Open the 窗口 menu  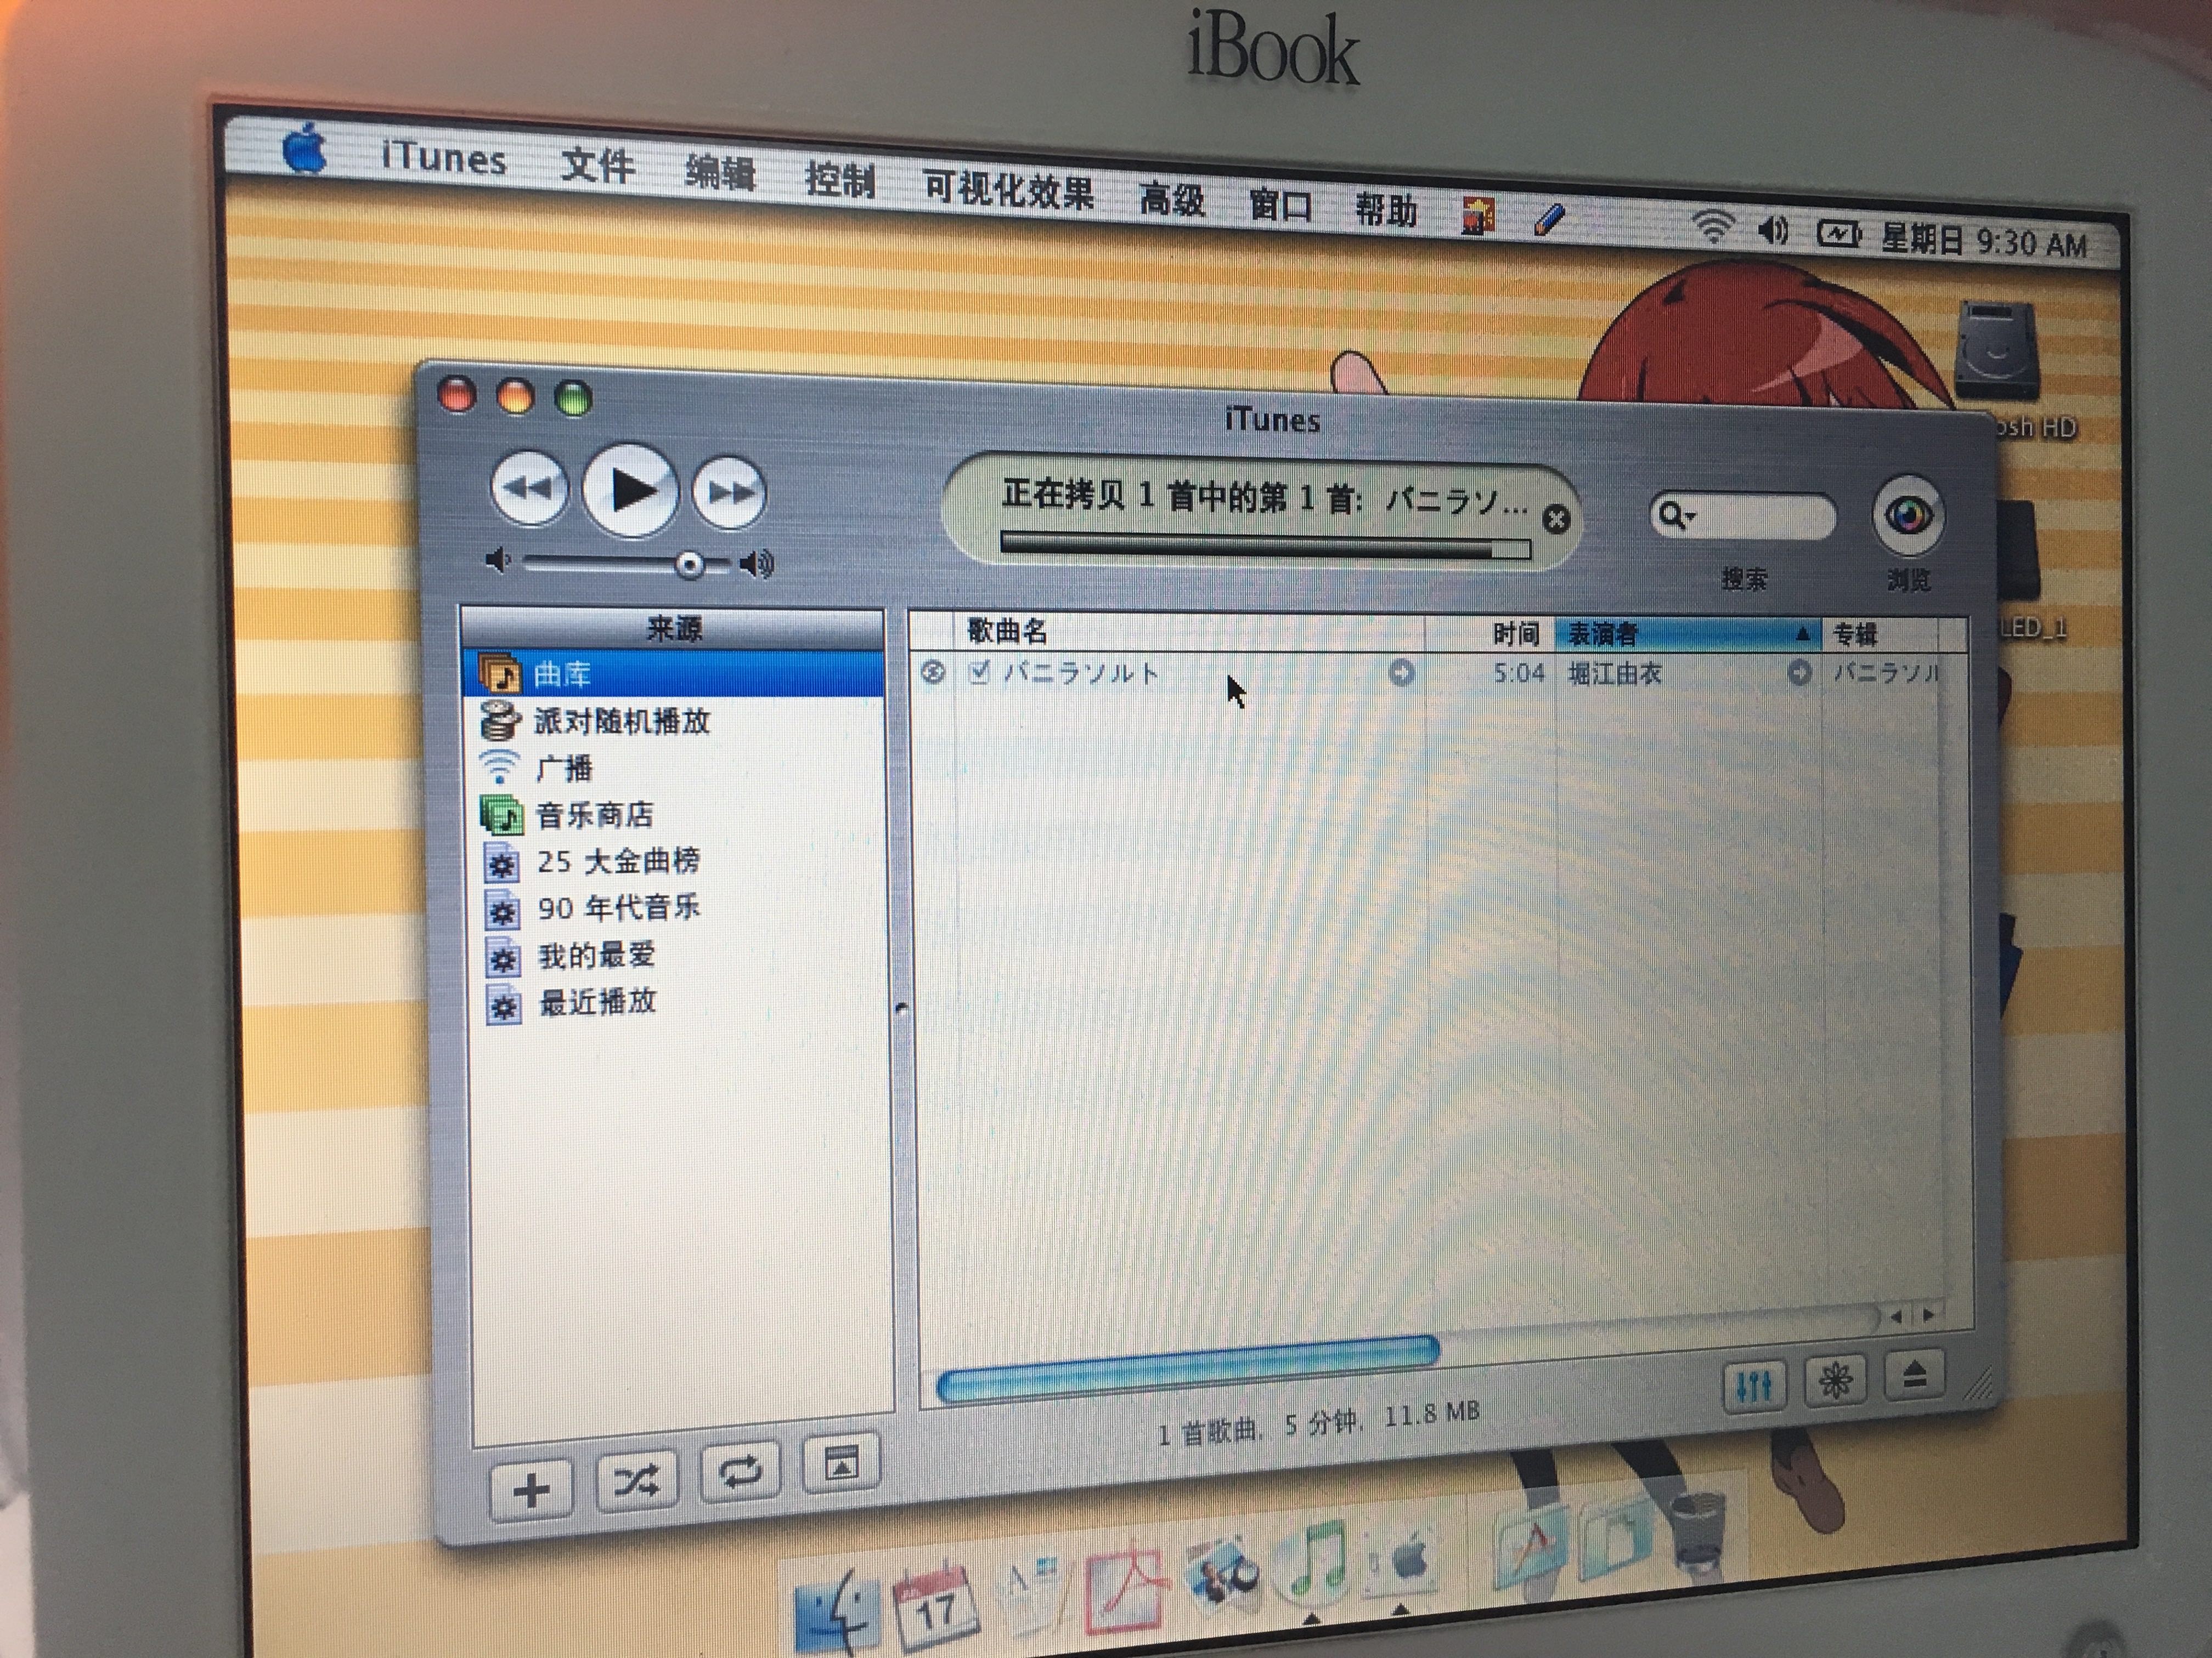(1281, 206)
